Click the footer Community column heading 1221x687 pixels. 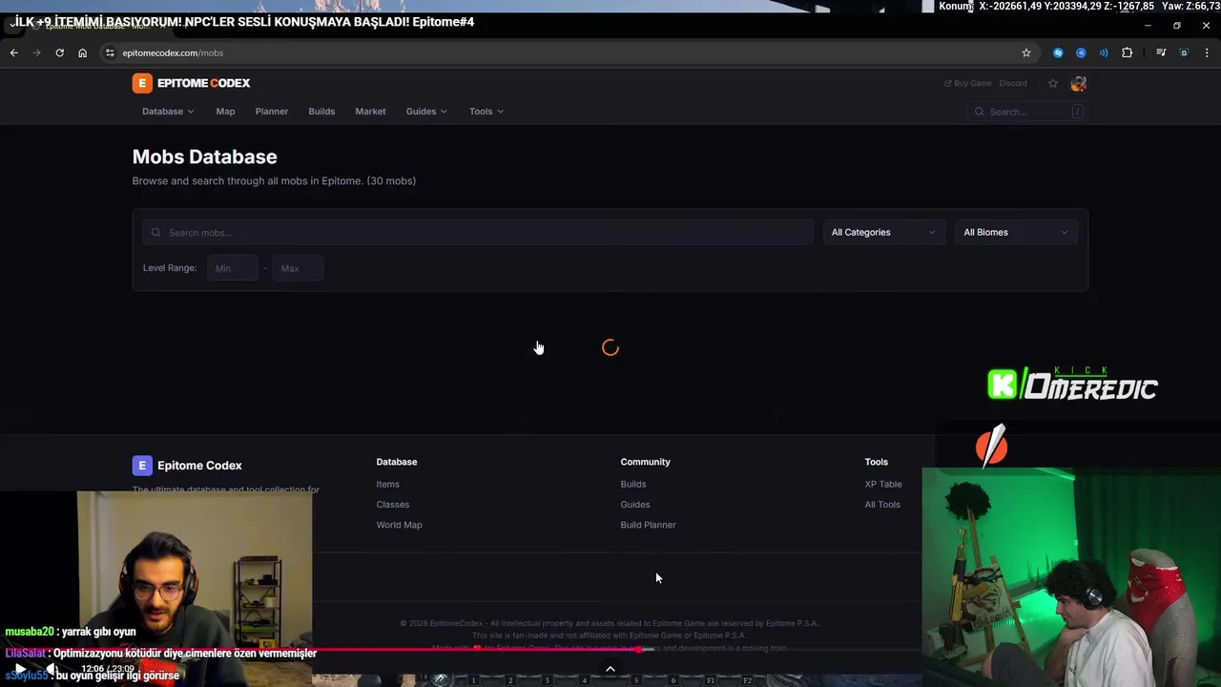coord(646,462)
